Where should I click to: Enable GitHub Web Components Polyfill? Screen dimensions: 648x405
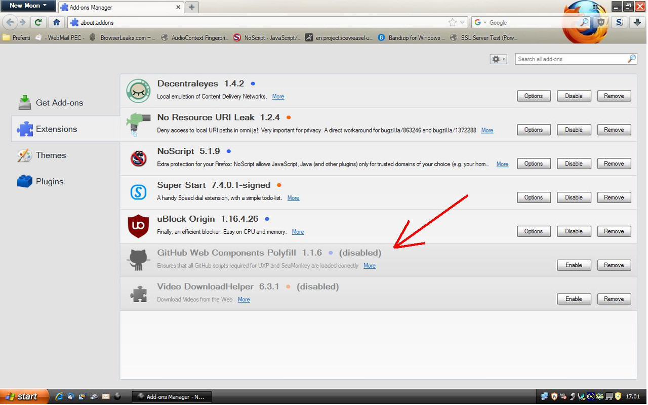click(574, 265)
